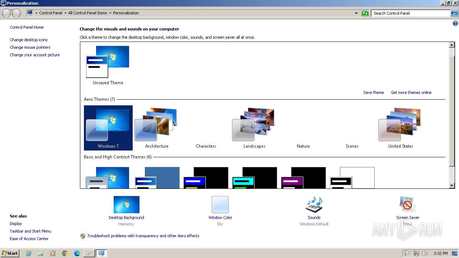
Task: Click the network tray icon
Action: click(x=416, y=253)
